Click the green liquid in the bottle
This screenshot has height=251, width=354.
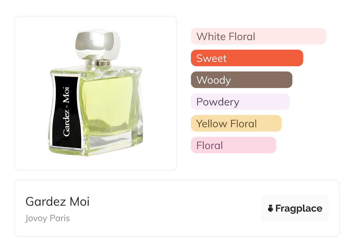pyautogui.click(x=108, y=105)
